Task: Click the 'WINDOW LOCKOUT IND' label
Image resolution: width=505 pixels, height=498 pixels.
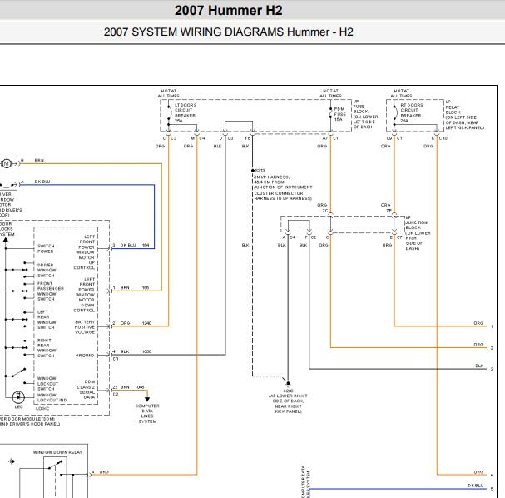Action: coord(52,397)
